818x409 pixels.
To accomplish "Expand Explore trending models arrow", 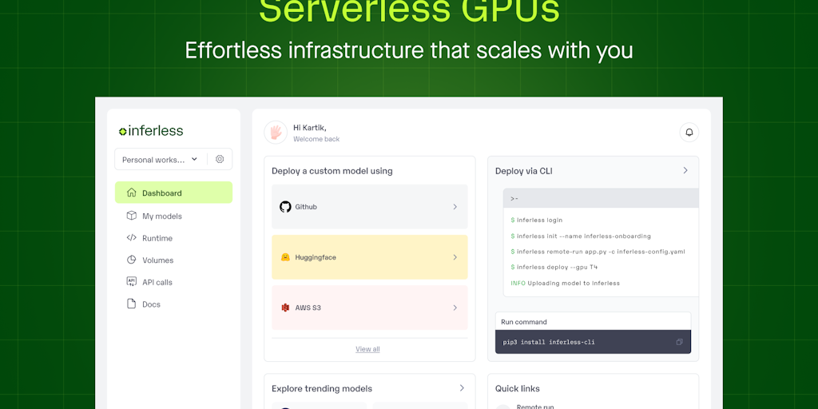I will pos(462,388).
